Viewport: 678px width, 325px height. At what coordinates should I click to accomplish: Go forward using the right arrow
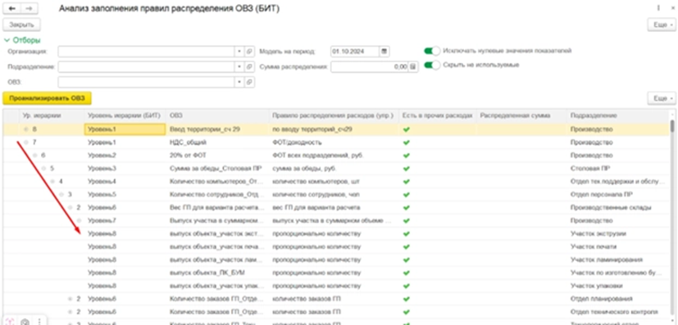[29, 8]
